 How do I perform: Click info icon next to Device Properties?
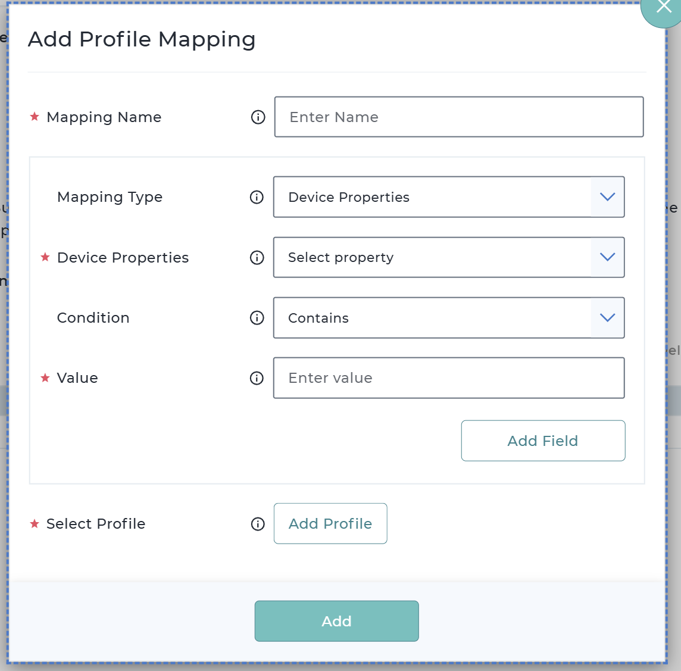point(257,257)
